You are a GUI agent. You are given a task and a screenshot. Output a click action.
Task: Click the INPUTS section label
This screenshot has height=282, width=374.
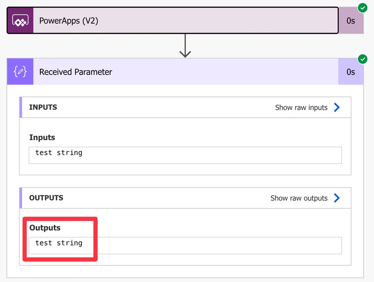(x=42, y=107)
